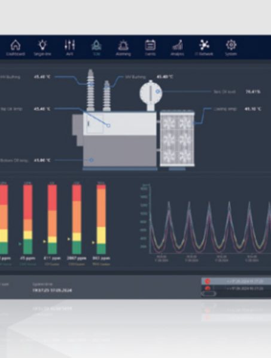The height and width of the screenshot is (358, 271).
Task: Open the sliders settings icon
Action: coord(69,45)
